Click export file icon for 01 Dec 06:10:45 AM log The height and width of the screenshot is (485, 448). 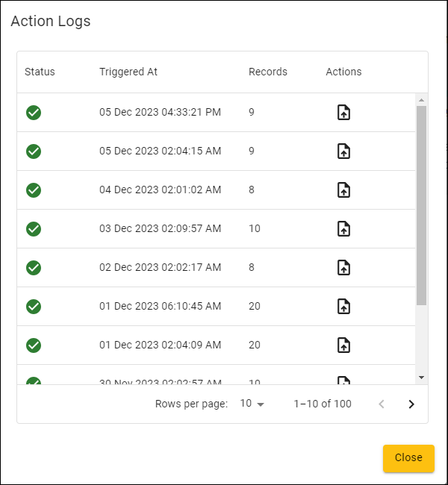coord(343,307)
